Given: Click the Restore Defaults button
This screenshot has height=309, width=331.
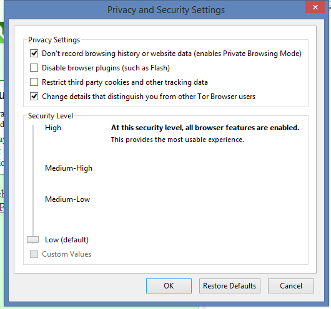Looking at the screenshot, I should coord(230,286).
